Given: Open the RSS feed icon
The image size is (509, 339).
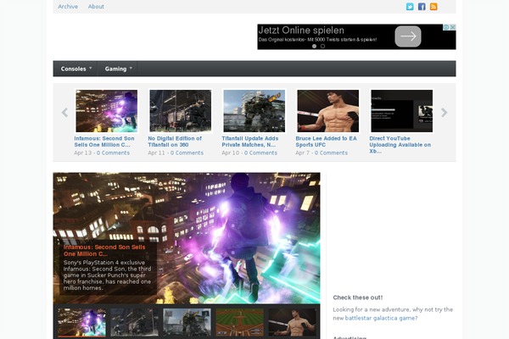Looking at the screenshot, I should (433, 7).
